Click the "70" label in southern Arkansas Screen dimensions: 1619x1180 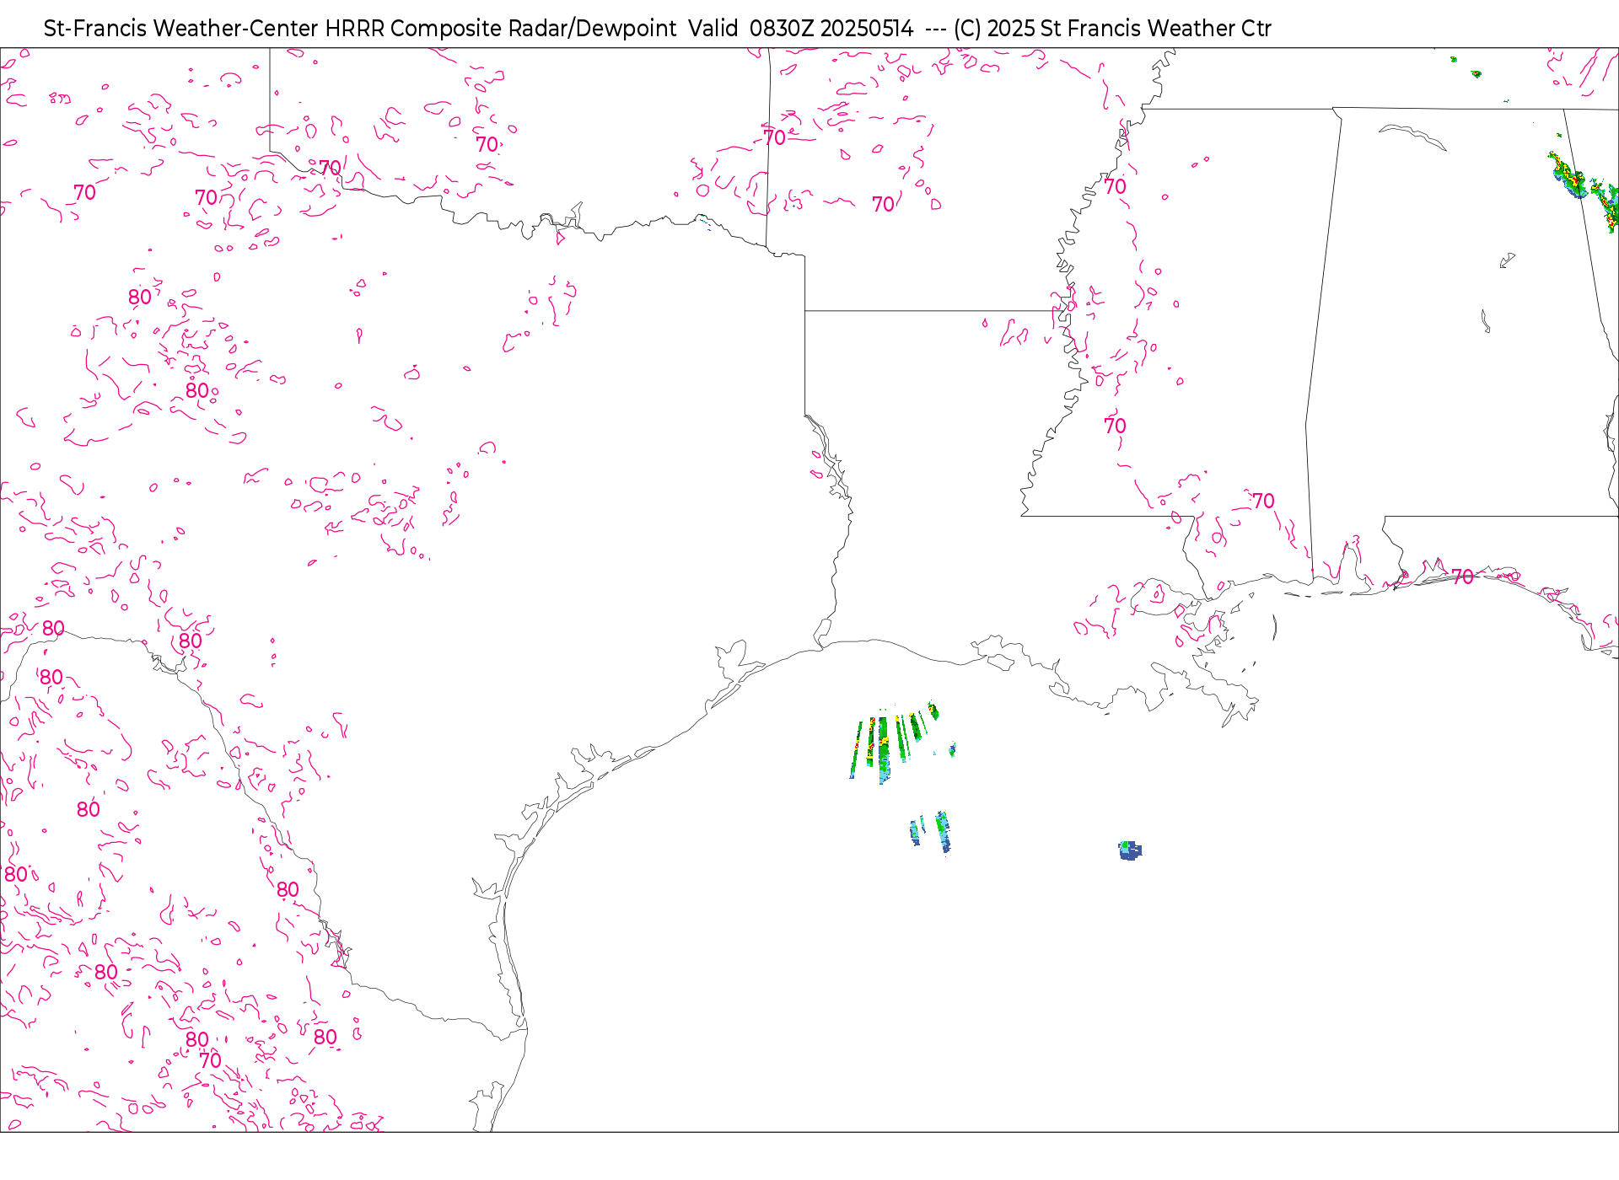coord(884,205)
